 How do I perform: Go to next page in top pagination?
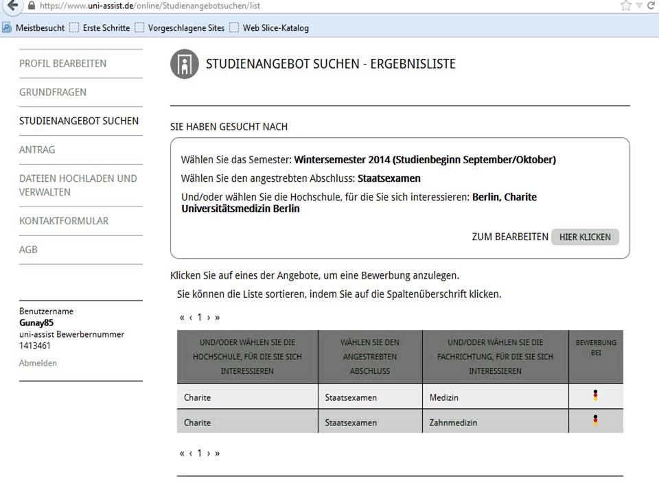[209, 318]
